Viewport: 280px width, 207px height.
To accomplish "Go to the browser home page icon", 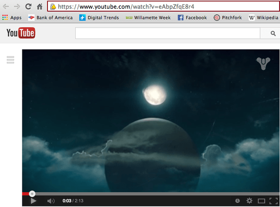I will (39, 7).
